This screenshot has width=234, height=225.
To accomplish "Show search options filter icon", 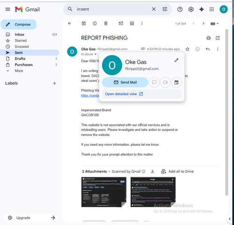I will point(165,9).
